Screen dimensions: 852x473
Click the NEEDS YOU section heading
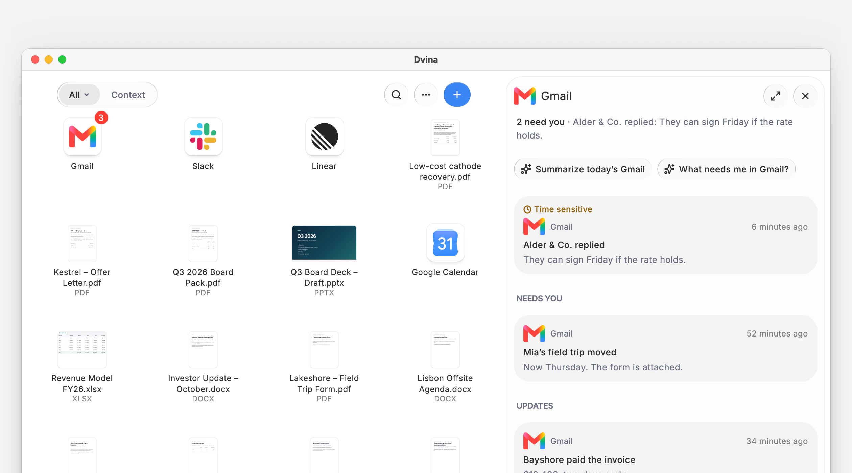click(x=539, y=298)
